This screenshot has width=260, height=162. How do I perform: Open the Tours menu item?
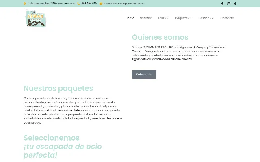162,18
